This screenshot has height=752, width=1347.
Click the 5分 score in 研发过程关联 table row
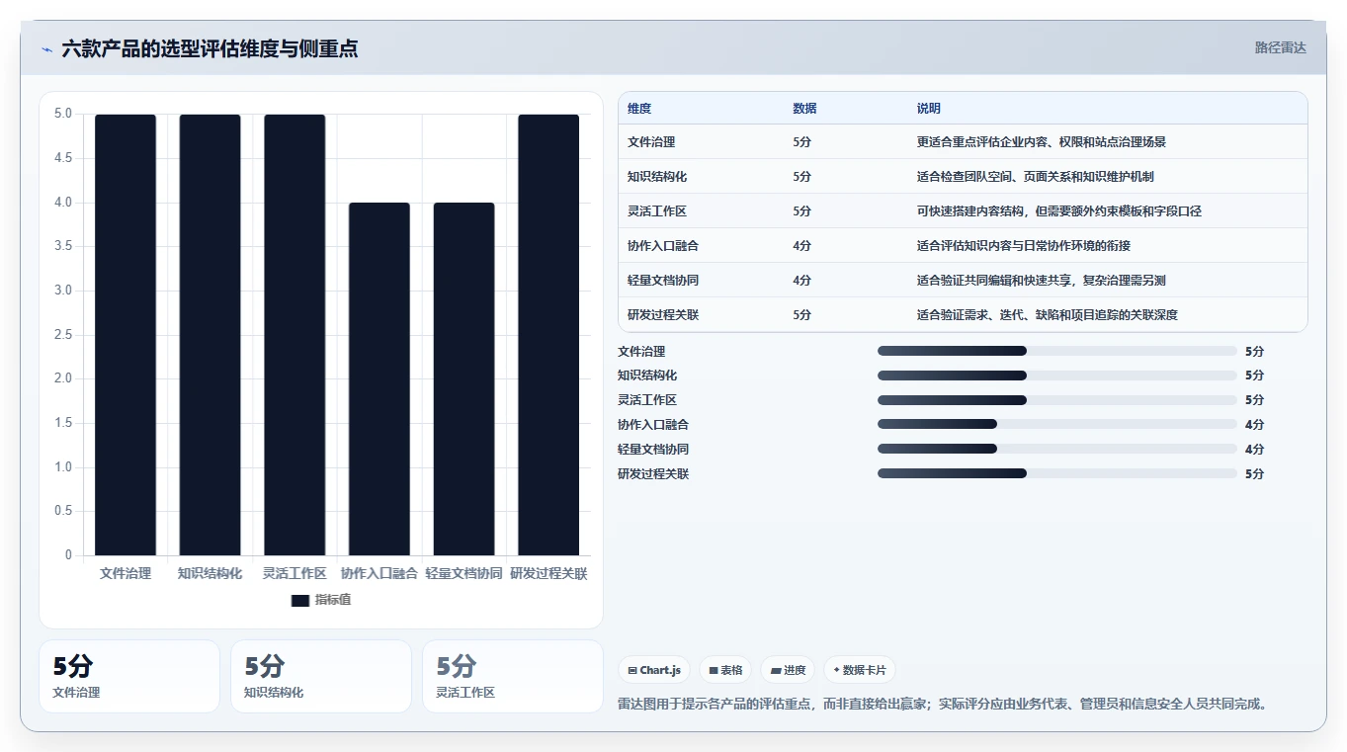click(x=801, y=315)
